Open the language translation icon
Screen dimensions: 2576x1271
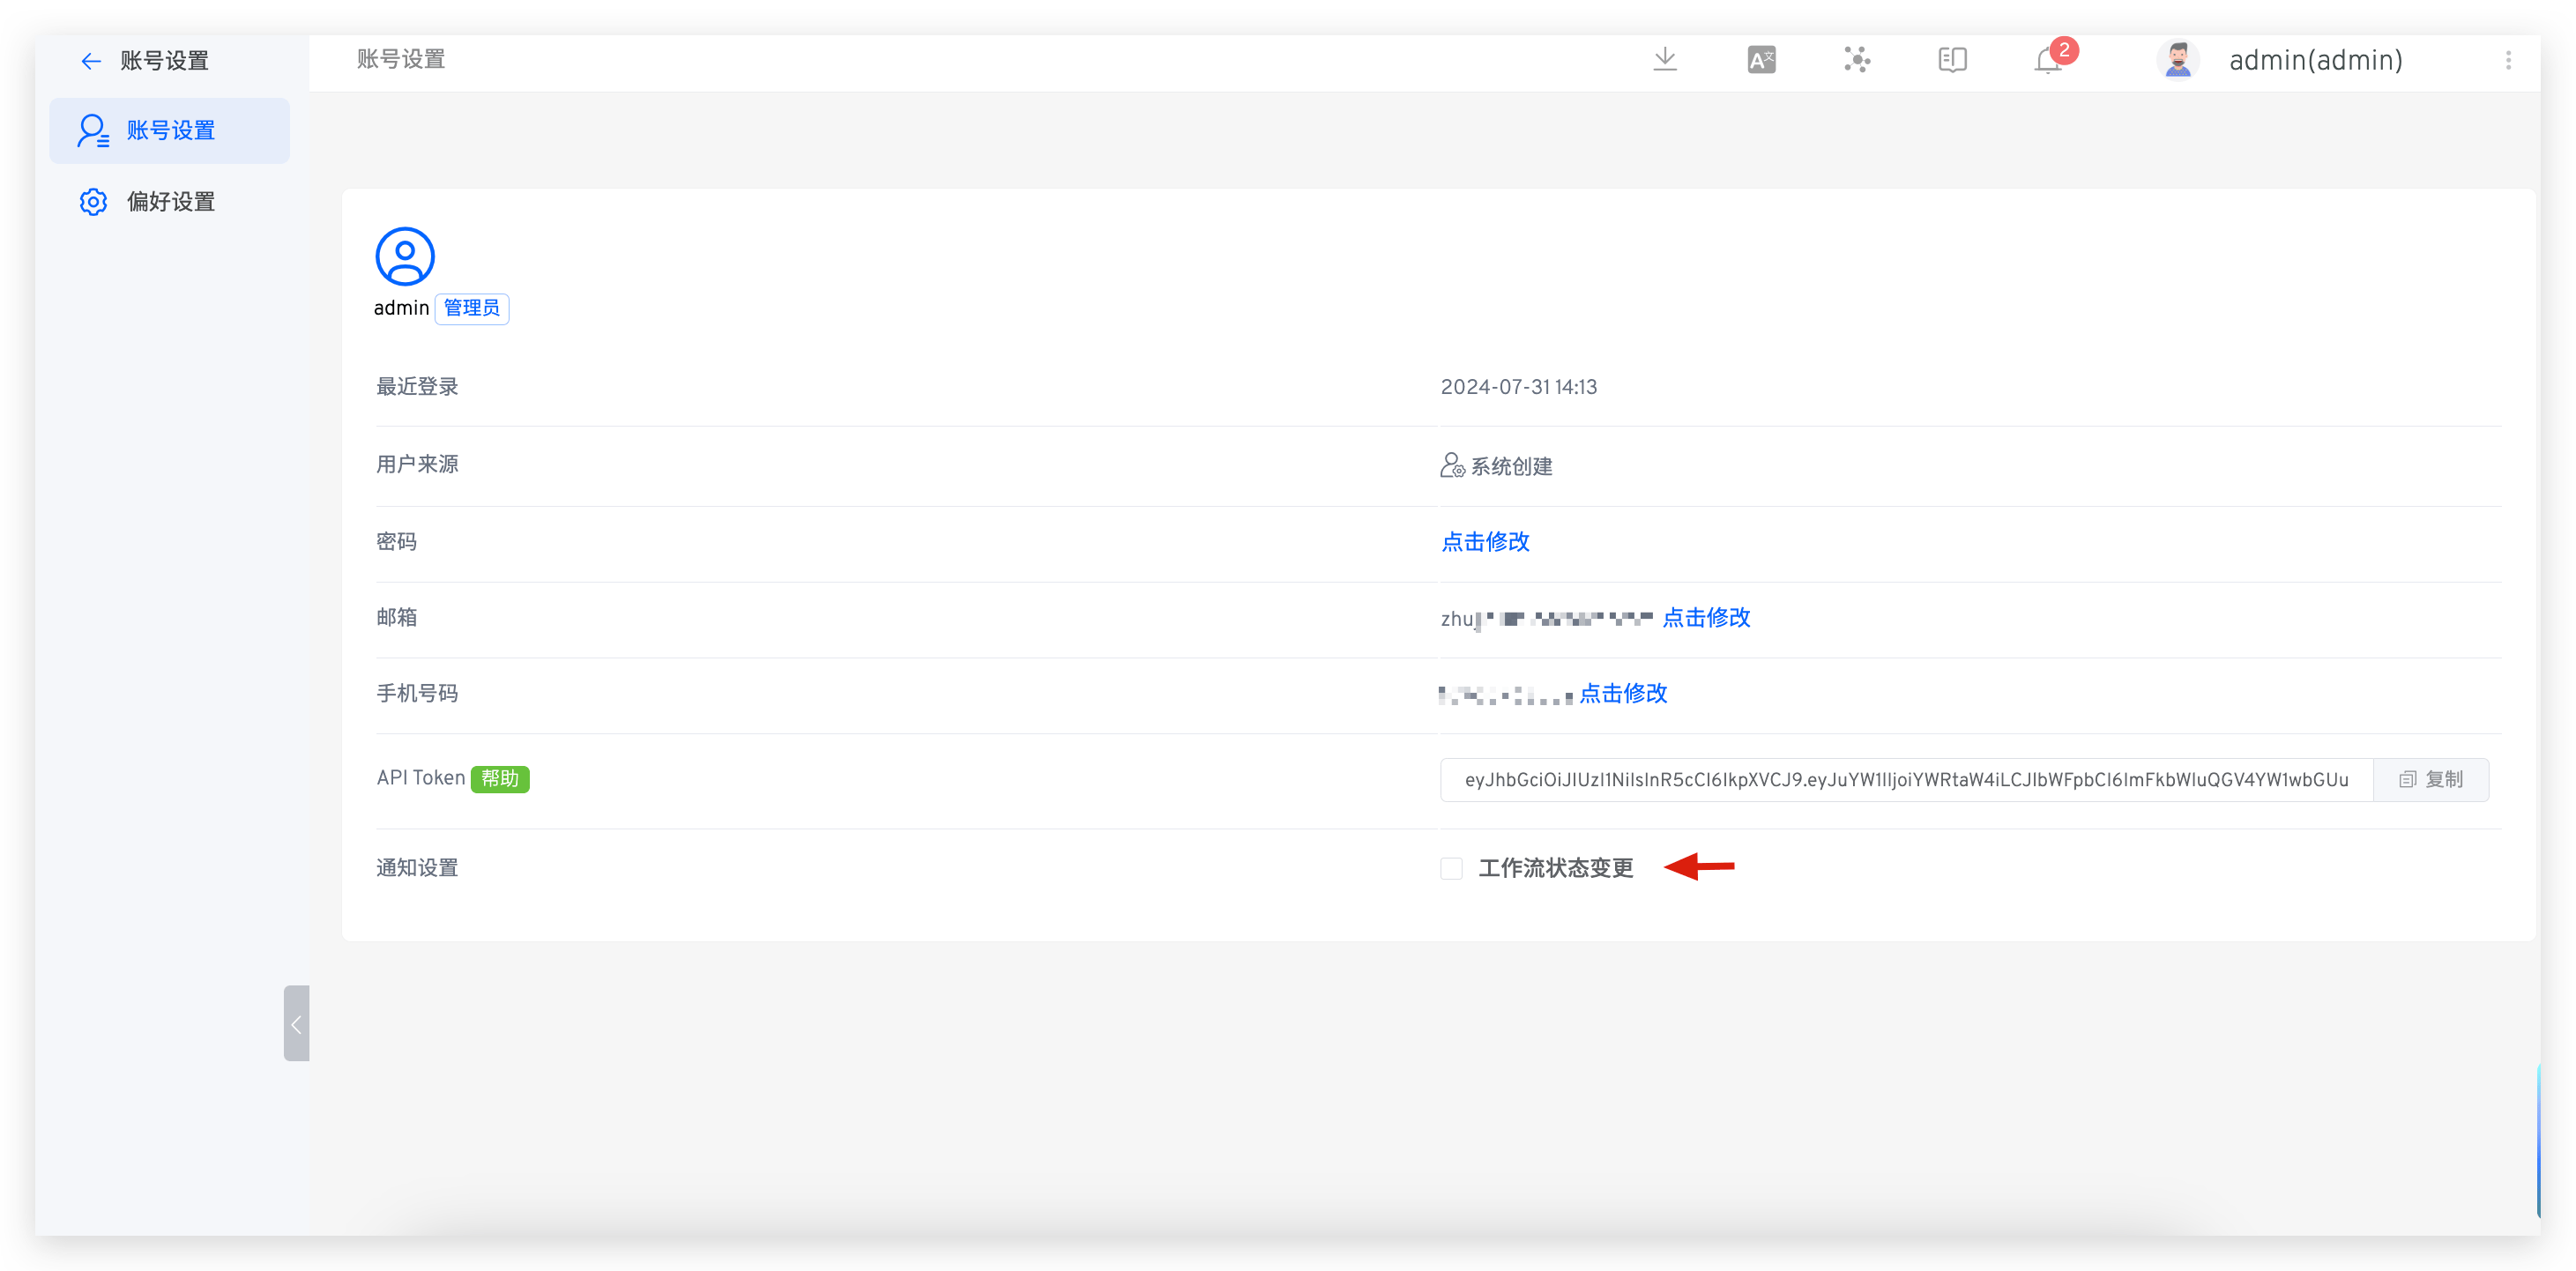[x=1761, y=60]
